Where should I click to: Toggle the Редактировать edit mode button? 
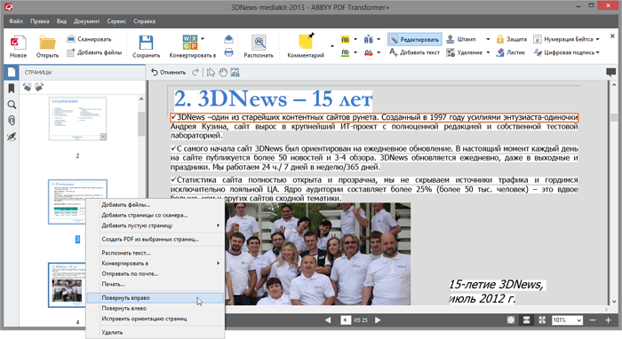415,39
